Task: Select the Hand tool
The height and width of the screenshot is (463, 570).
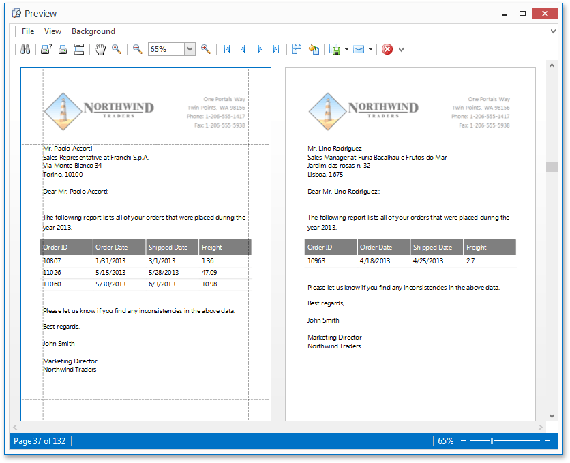Action: coord(100,49)
